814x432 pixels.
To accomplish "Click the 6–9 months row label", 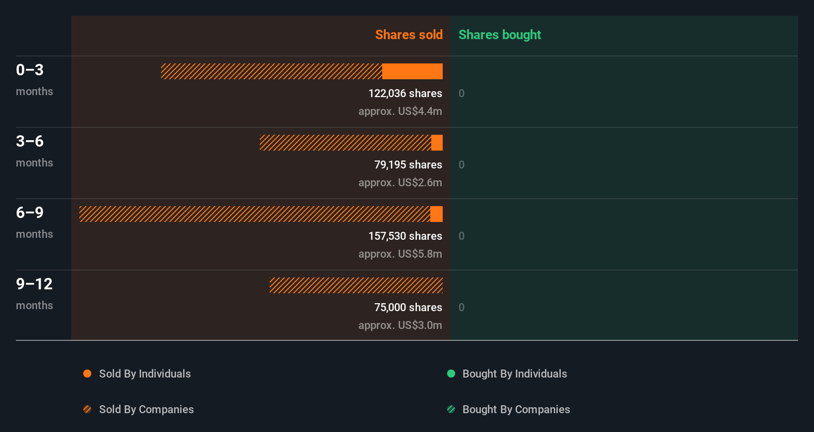I will pyautogui.click(x=34, y=222).
